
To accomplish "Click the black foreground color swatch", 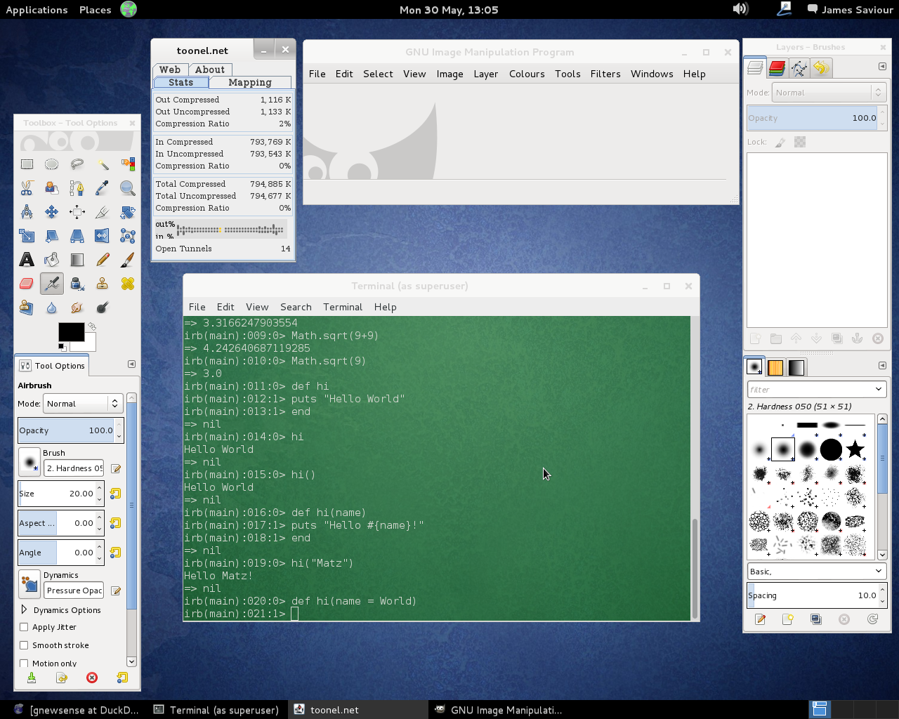I will coord(70,331).
